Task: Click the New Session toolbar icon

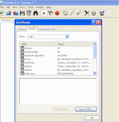Action: (2, 13)
